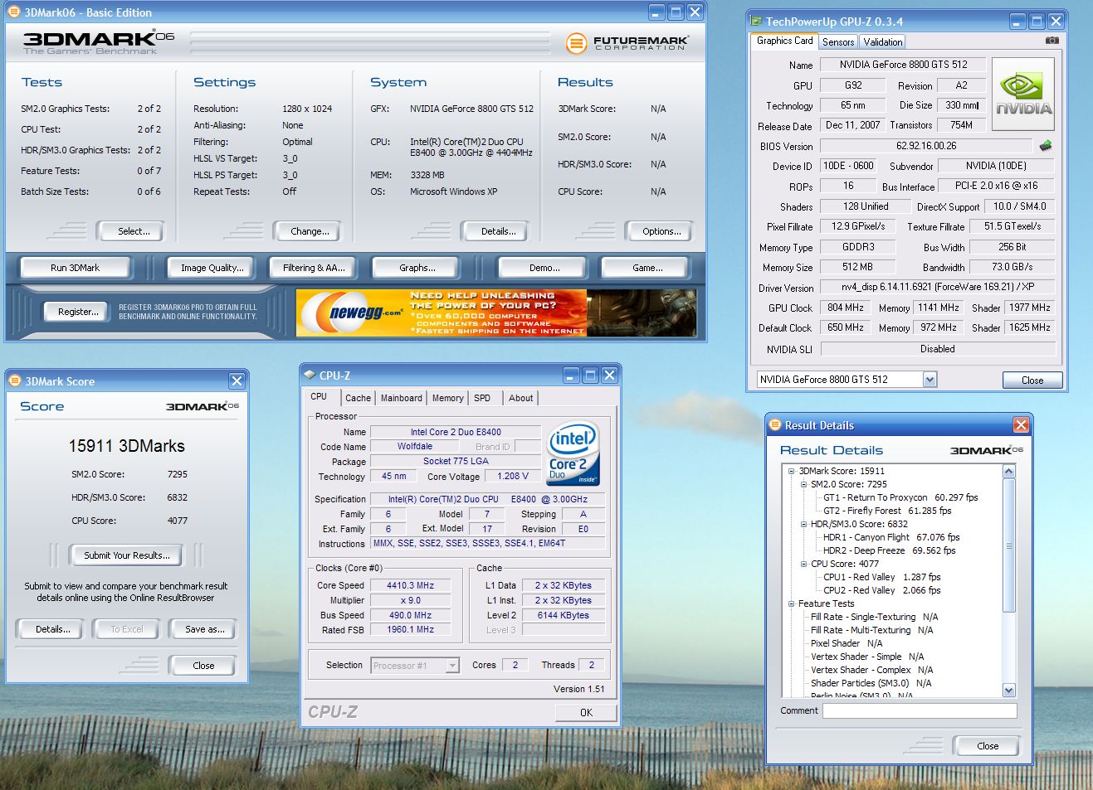The height and width of the screenshot is (790, 1093).
Task: Click Close in the 3DMark Score window
Action: (x=202, y=666)
